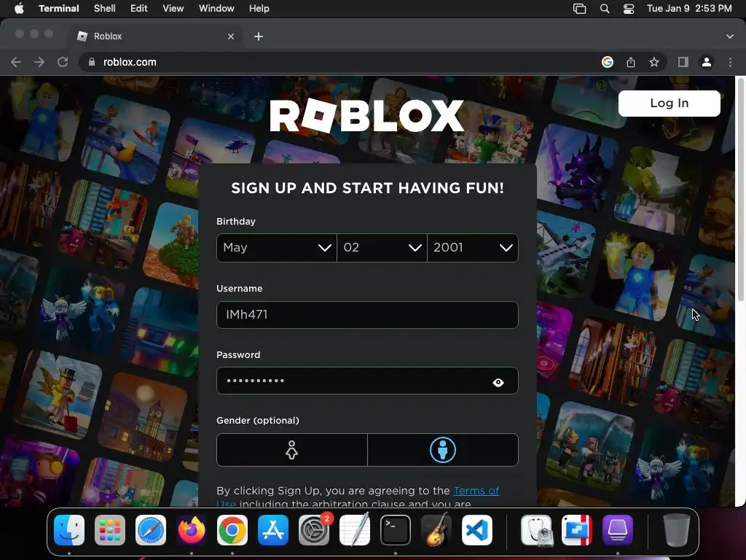
Task: Open Disk Utility from the dock
Action: pyautogui.click(x=536, y=530)
